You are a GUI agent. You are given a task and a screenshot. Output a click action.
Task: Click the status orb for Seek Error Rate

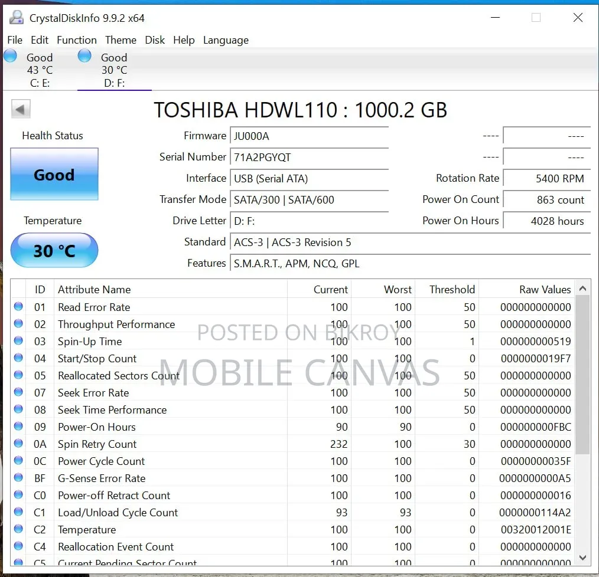click(x=18, y=392)
